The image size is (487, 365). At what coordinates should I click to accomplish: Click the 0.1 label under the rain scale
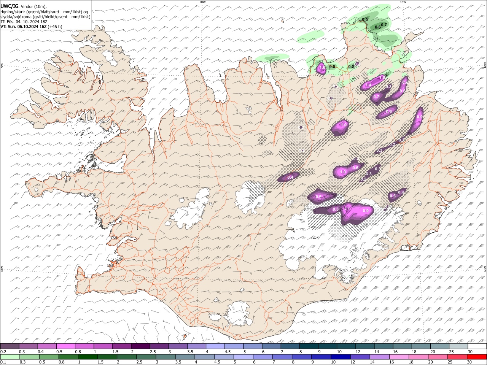(x=4, y=362)
